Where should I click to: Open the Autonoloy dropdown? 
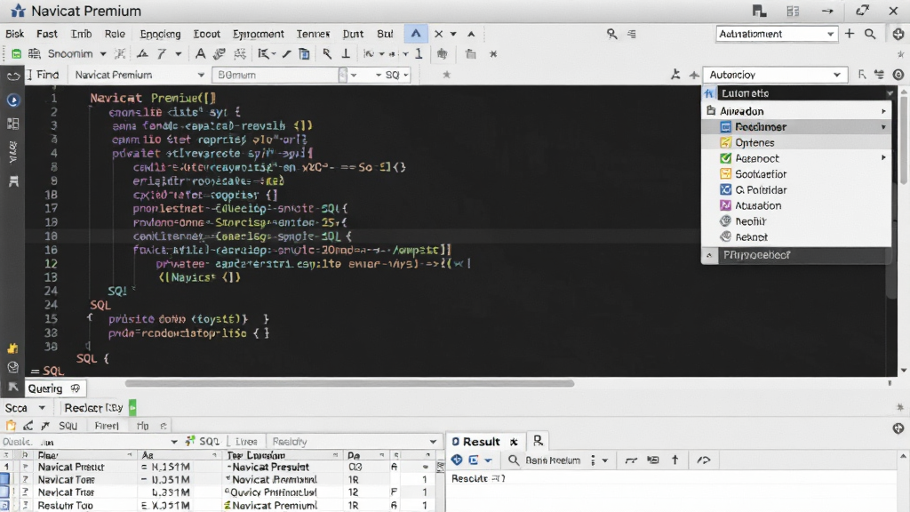point(774,75)
